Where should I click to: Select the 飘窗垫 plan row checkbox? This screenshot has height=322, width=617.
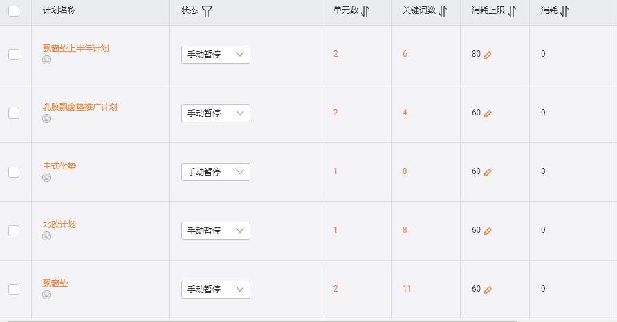point(14,290)
